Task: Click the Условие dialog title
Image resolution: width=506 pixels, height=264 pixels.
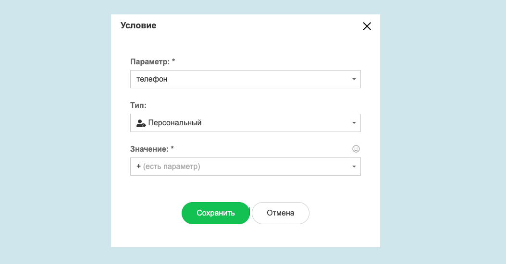Action: [x=138, y=25]
